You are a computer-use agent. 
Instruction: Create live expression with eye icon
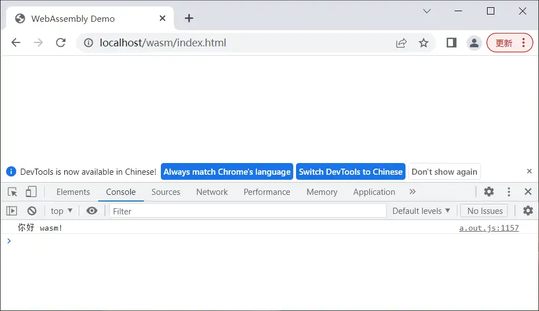point(92,211)
